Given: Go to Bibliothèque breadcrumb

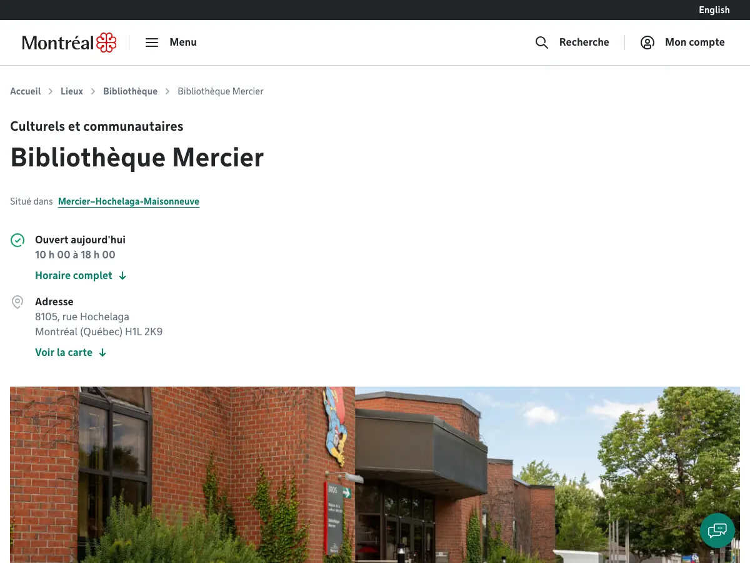Looking at the screenshot, I should coord(130,91).
